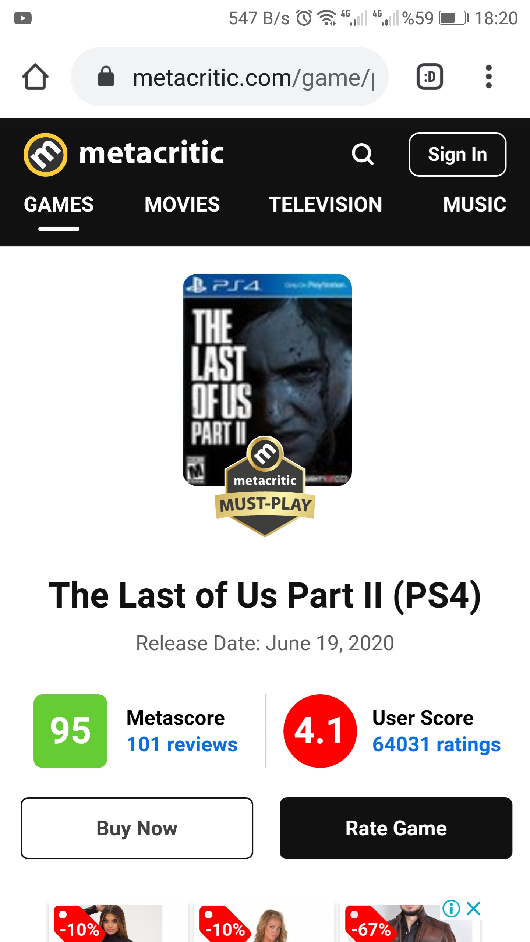Open the 64031 ratings link
The width and height of the screenshot is (530, 942).
[x=437, y=744]
